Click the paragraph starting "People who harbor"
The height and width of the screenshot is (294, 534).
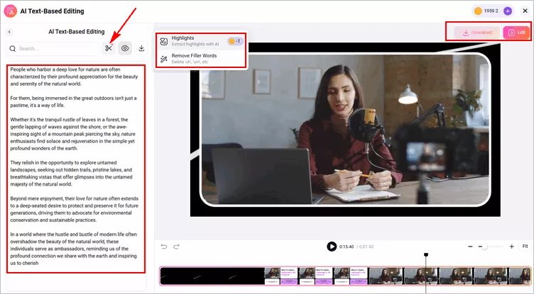pos(74,77)
